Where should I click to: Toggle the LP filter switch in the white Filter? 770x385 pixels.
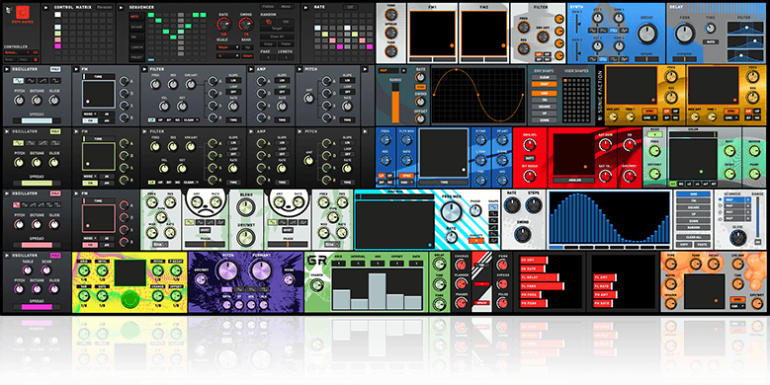[539, 54]
